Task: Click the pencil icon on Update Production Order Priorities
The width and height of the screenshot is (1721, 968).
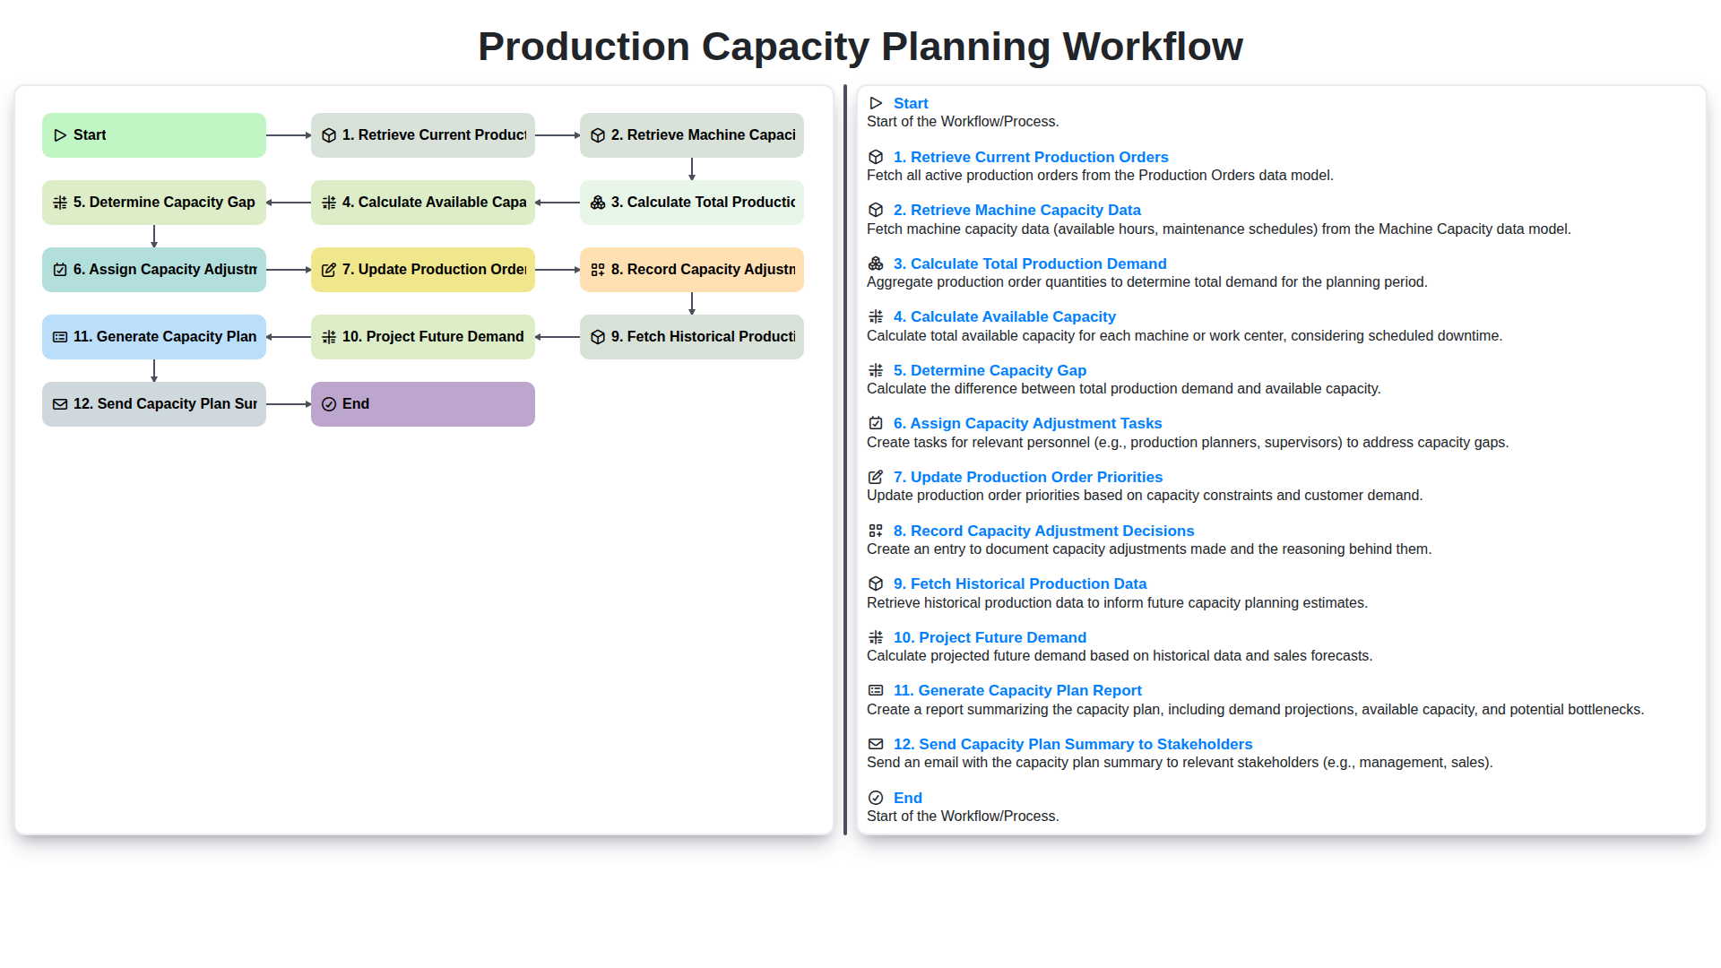Action: pyautogui.click(x=329, y=269)
